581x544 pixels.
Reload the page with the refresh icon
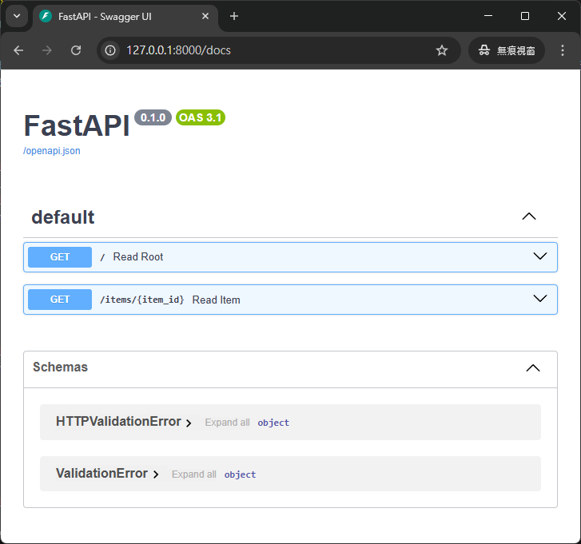tap(76, 50)
